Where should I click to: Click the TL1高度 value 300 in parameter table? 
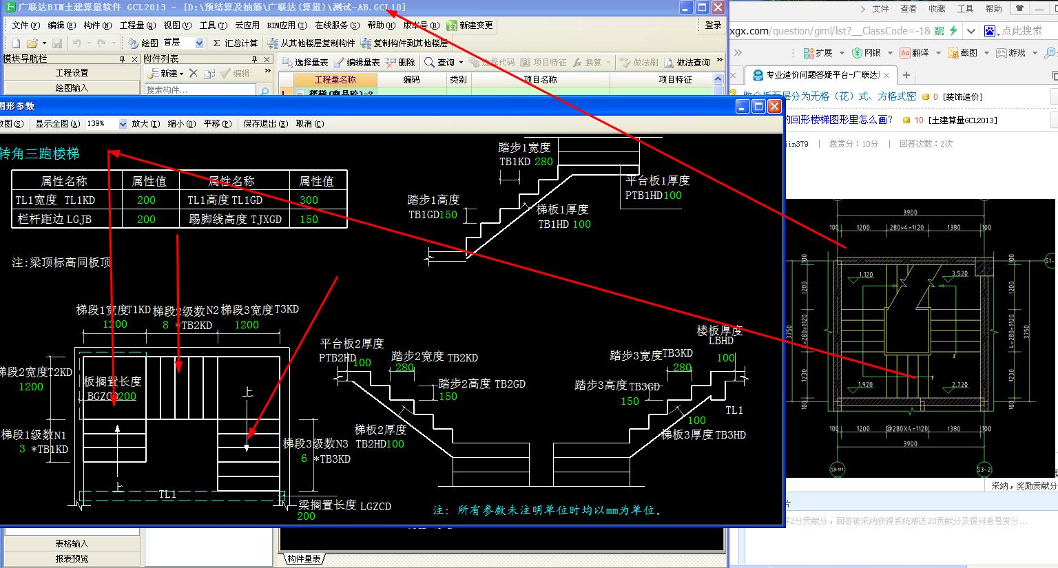(309, 200)
